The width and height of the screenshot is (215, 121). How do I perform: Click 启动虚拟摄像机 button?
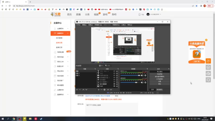(x=160, y=77)
